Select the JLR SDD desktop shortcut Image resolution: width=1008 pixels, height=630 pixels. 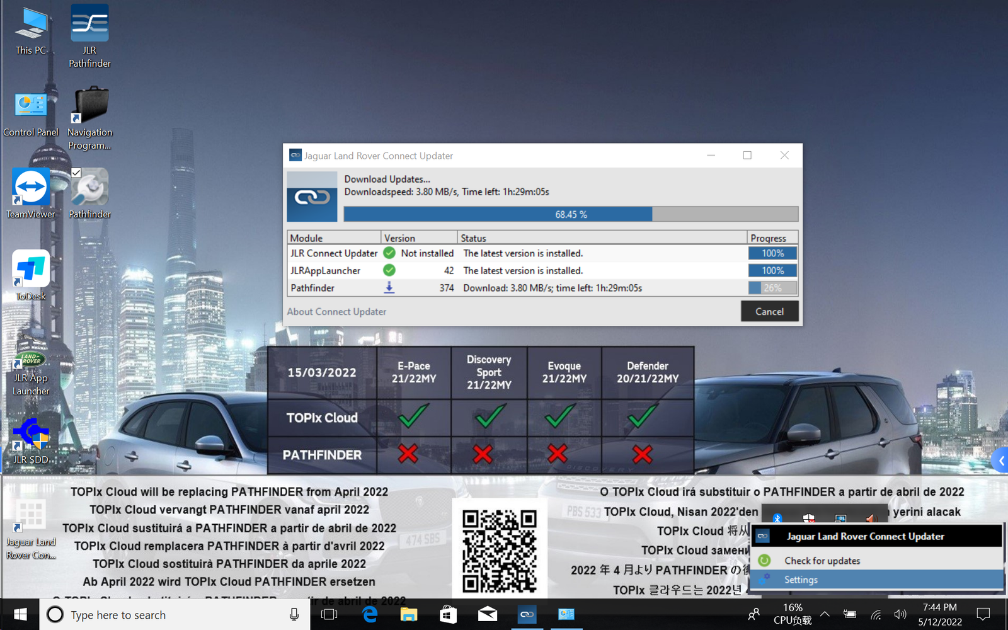click(31, 440)
